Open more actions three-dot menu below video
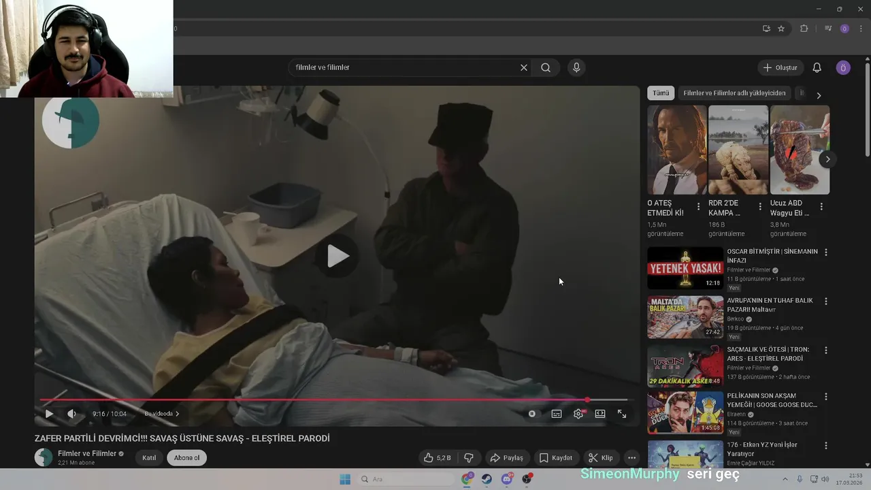The image size is (871, 490). 632,458
